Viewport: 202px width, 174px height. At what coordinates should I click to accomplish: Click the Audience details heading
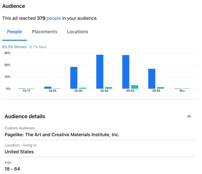(25, 116)
